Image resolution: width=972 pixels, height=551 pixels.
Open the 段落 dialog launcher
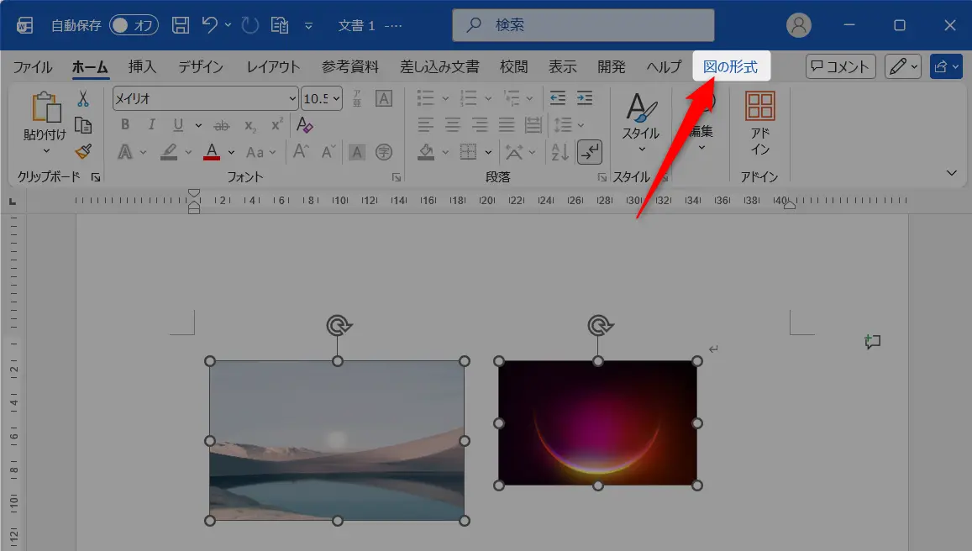pos(602,178)
